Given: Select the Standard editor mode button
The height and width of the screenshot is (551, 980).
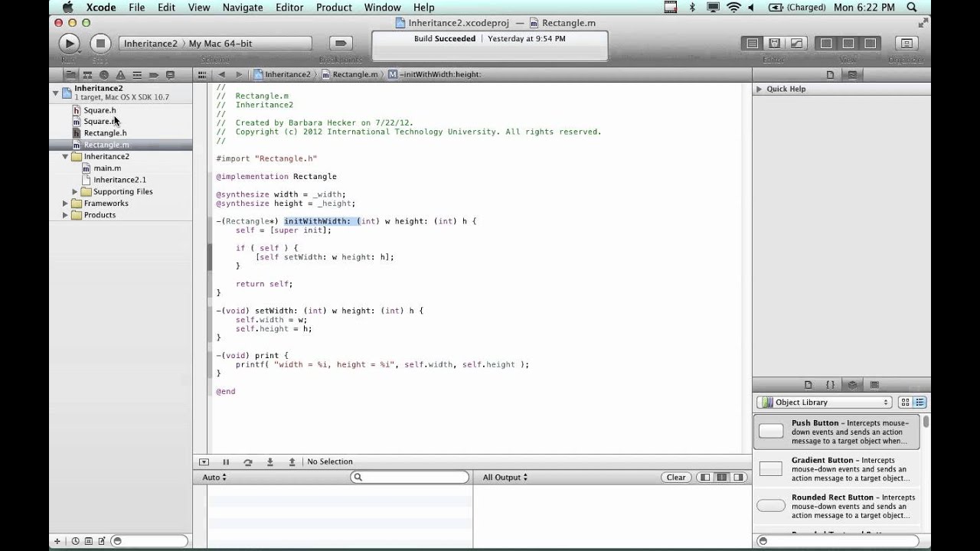Looking at the screenshot, I should (x=753, y=44).
